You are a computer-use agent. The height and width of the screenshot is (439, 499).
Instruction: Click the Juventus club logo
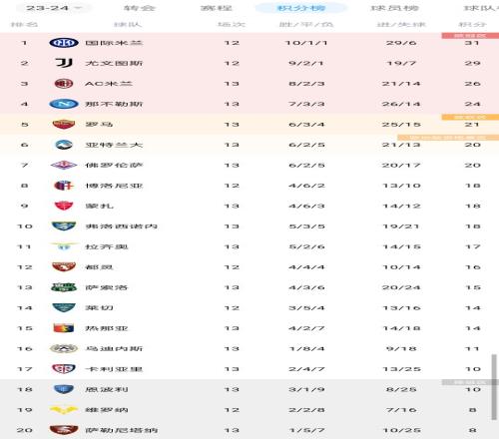64,63
